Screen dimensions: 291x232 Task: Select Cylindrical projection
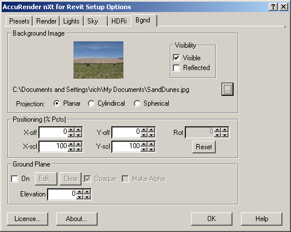coord(91,103)
